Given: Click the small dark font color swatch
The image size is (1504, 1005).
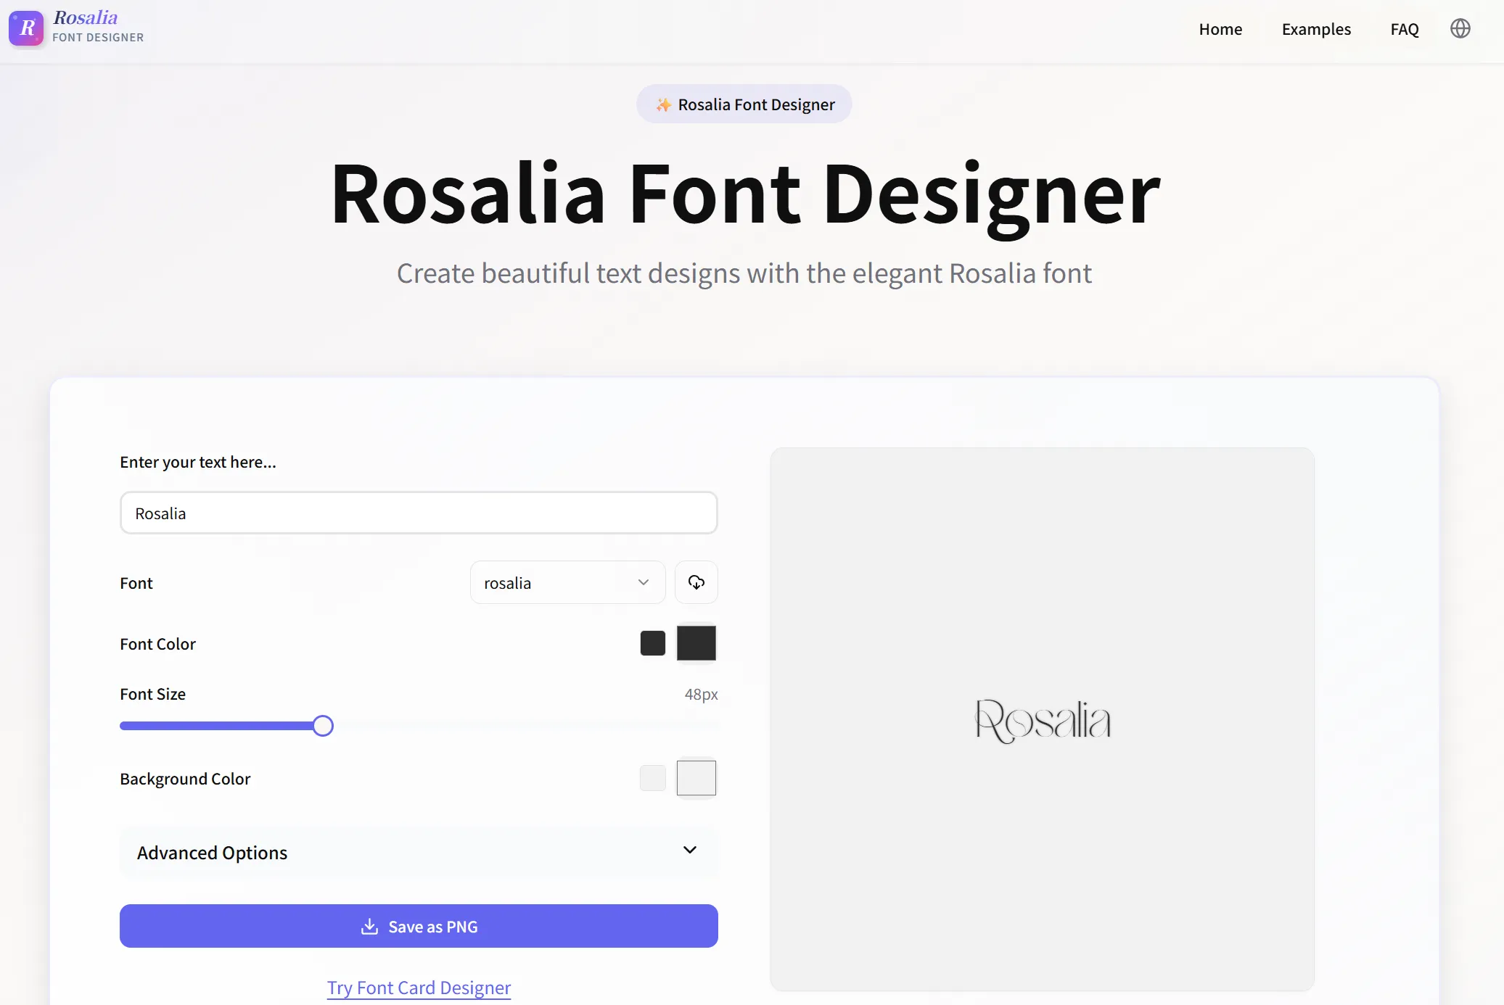Looking at the screenshot, I should click(652, 643).
